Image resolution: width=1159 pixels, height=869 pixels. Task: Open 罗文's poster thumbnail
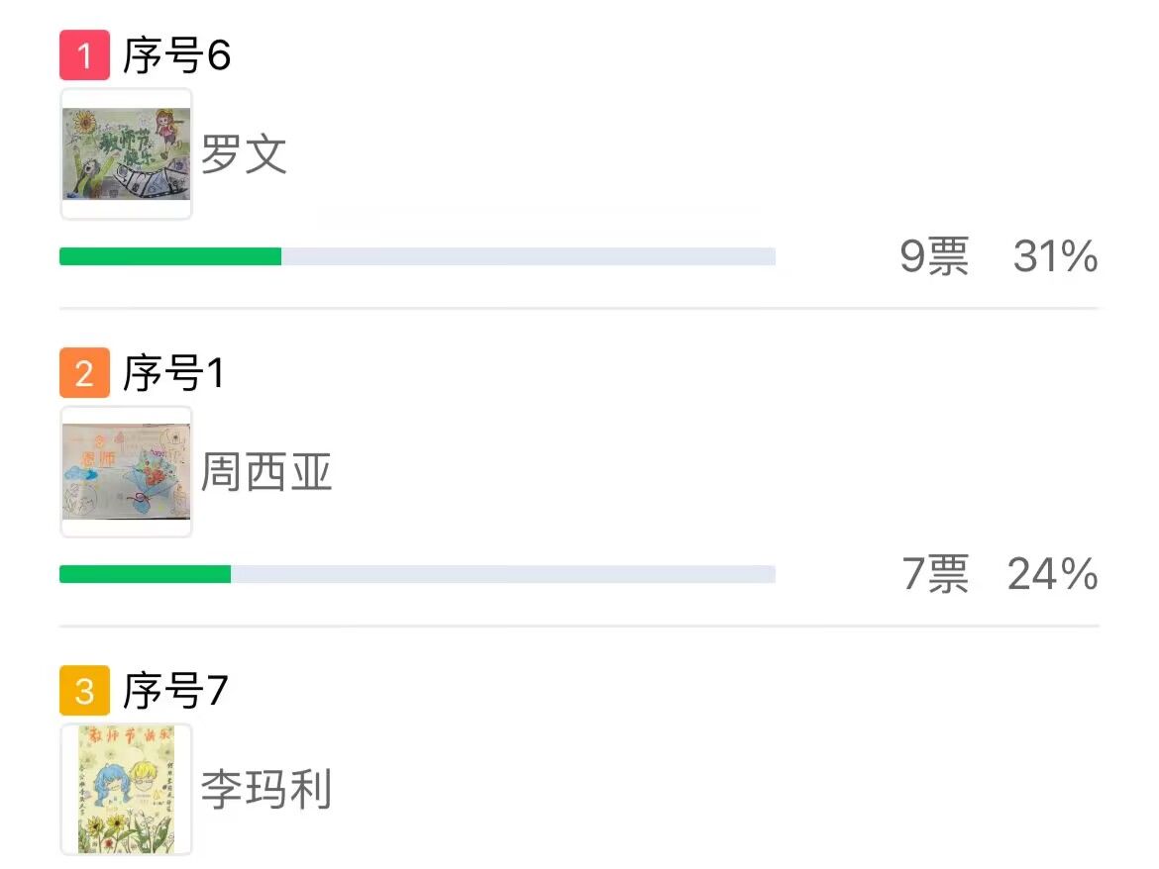[127, 154]
